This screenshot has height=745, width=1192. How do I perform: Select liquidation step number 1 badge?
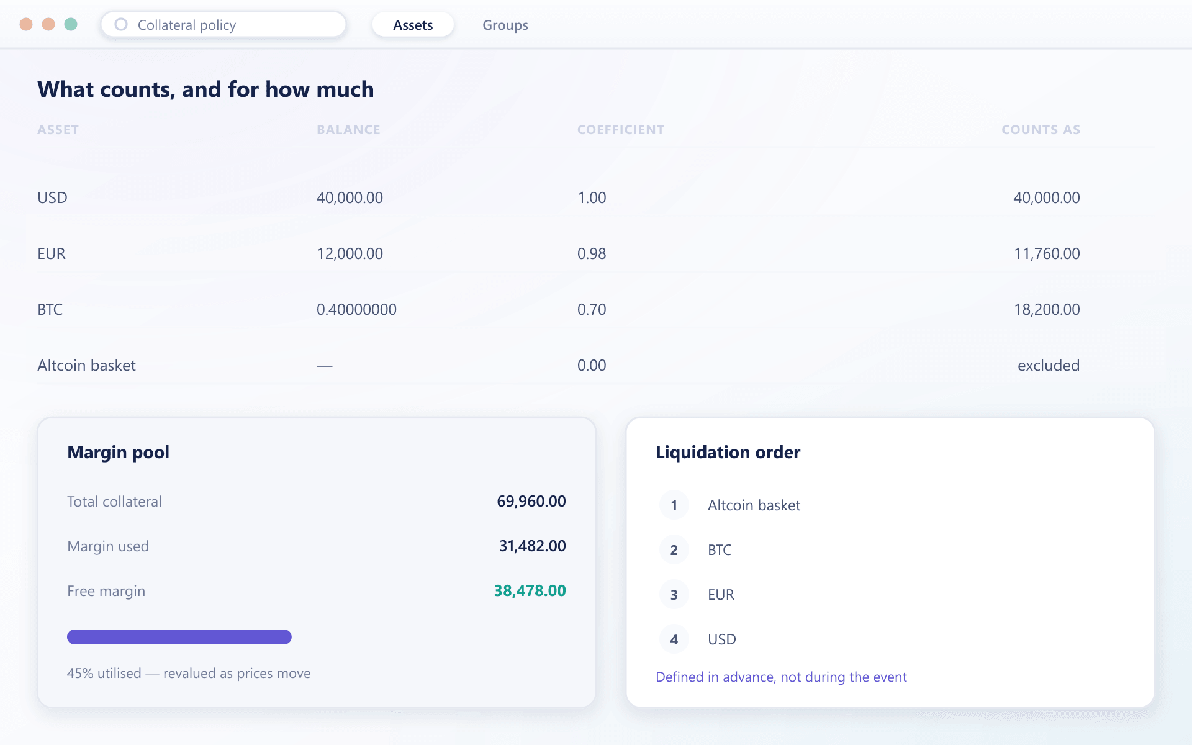(x=674, y=505)
